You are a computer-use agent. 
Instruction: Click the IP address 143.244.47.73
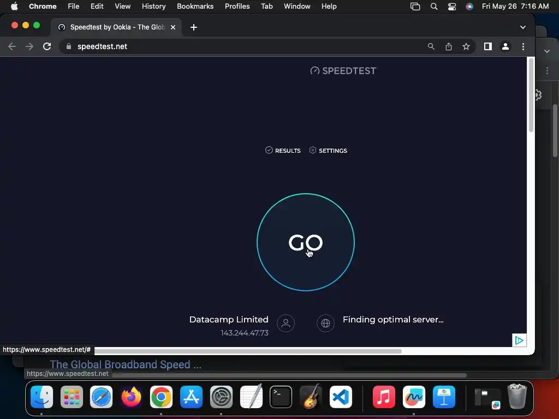(x=245, y=333)
